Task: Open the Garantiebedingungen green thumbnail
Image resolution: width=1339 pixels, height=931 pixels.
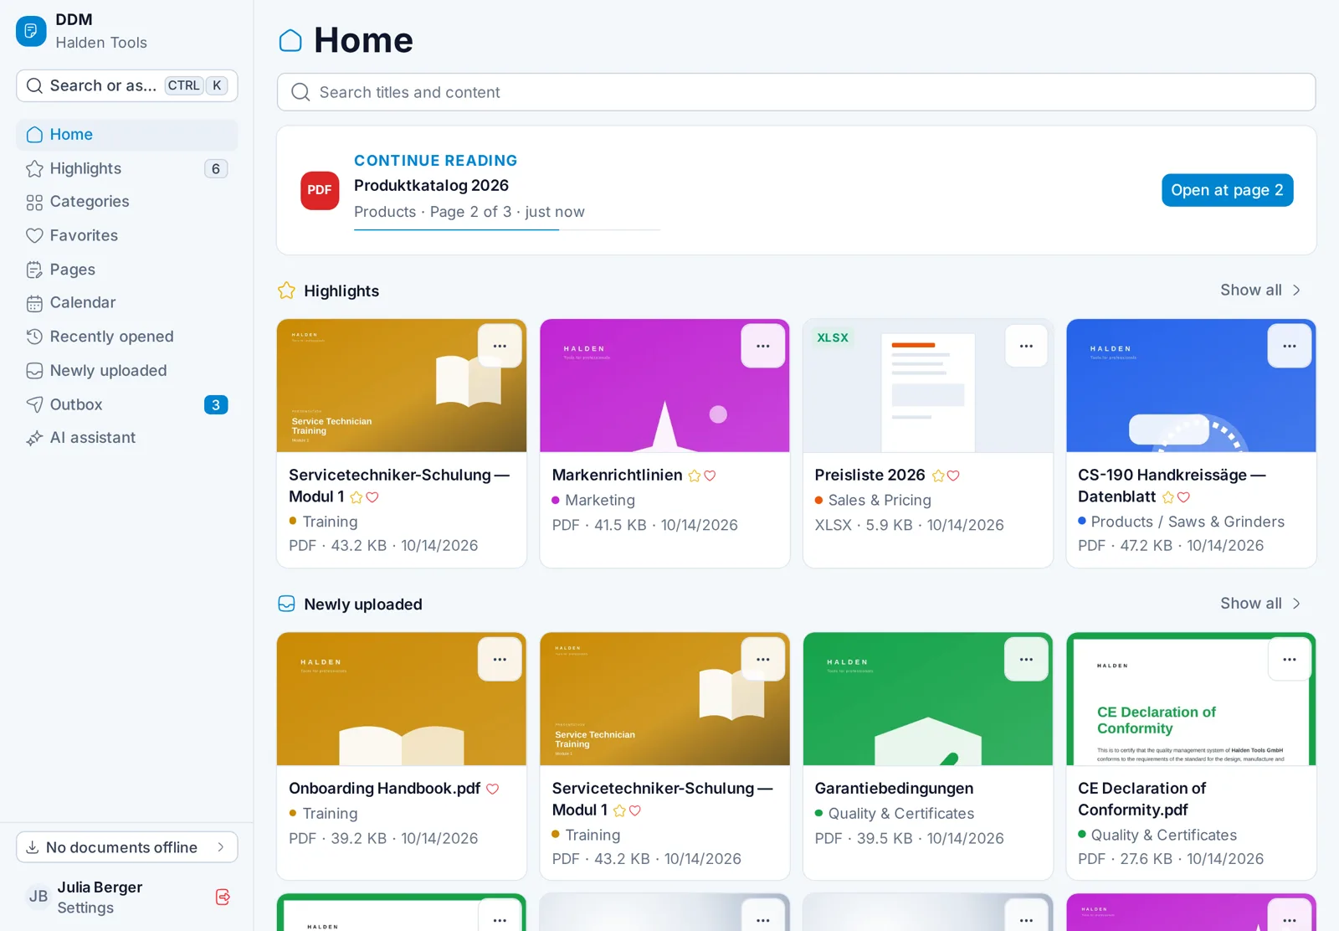Action: [927, 699]
